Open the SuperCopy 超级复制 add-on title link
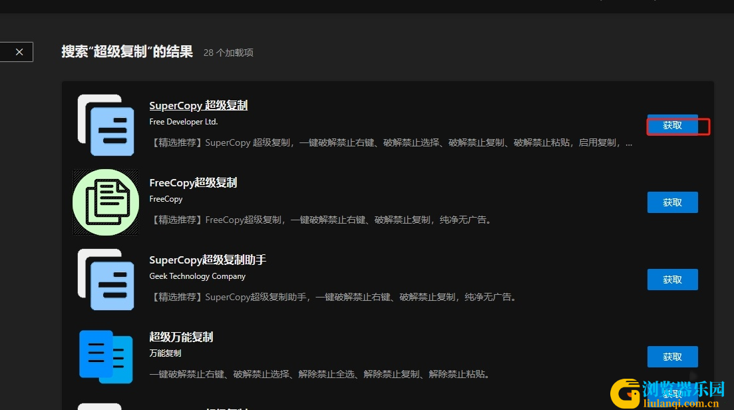Image resolution: width=734 pixels, height=410 pixels. tap(198, 105)
